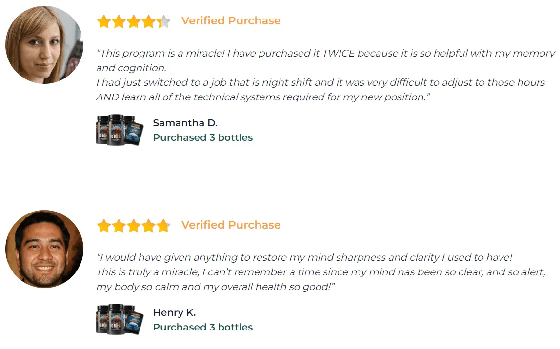Click the third star in Henry's rating
Viewport: 560px width, 349px height.
click(x=134, y=226)
